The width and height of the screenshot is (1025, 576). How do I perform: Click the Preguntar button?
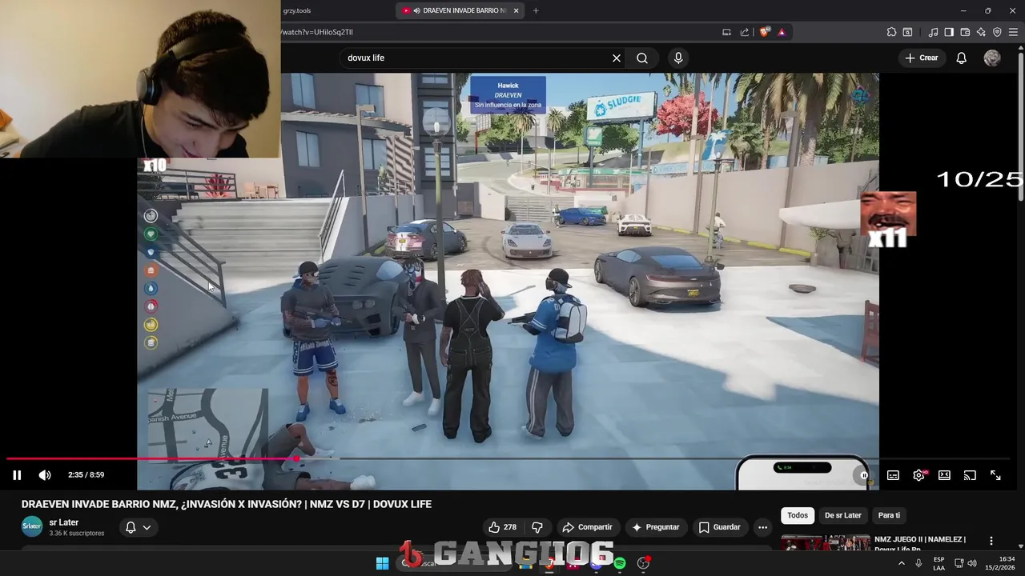point(655,527)
